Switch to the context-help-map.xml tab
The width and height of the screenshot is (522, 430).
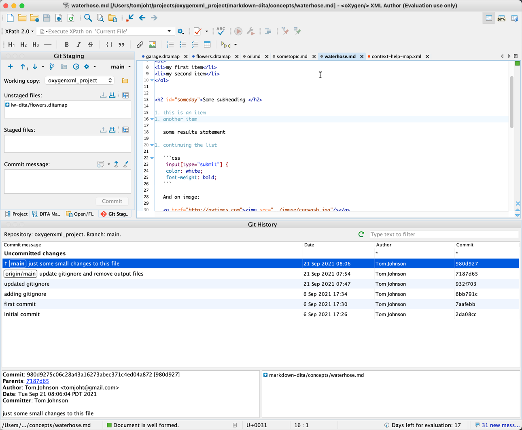[396, 56]
